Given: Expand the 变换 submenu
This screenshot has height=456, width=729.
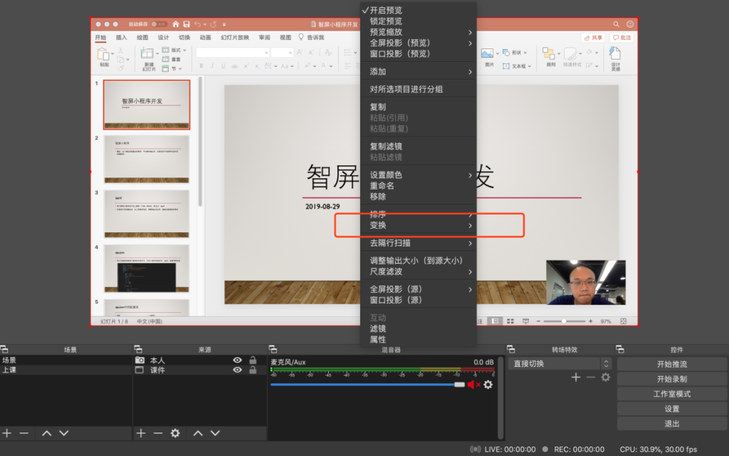Looking at the screenshot, I should [419, 225].
